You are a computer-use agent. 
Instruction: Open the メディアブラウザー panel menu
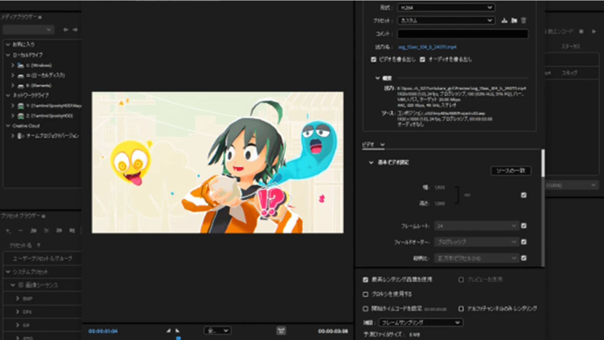40,17
